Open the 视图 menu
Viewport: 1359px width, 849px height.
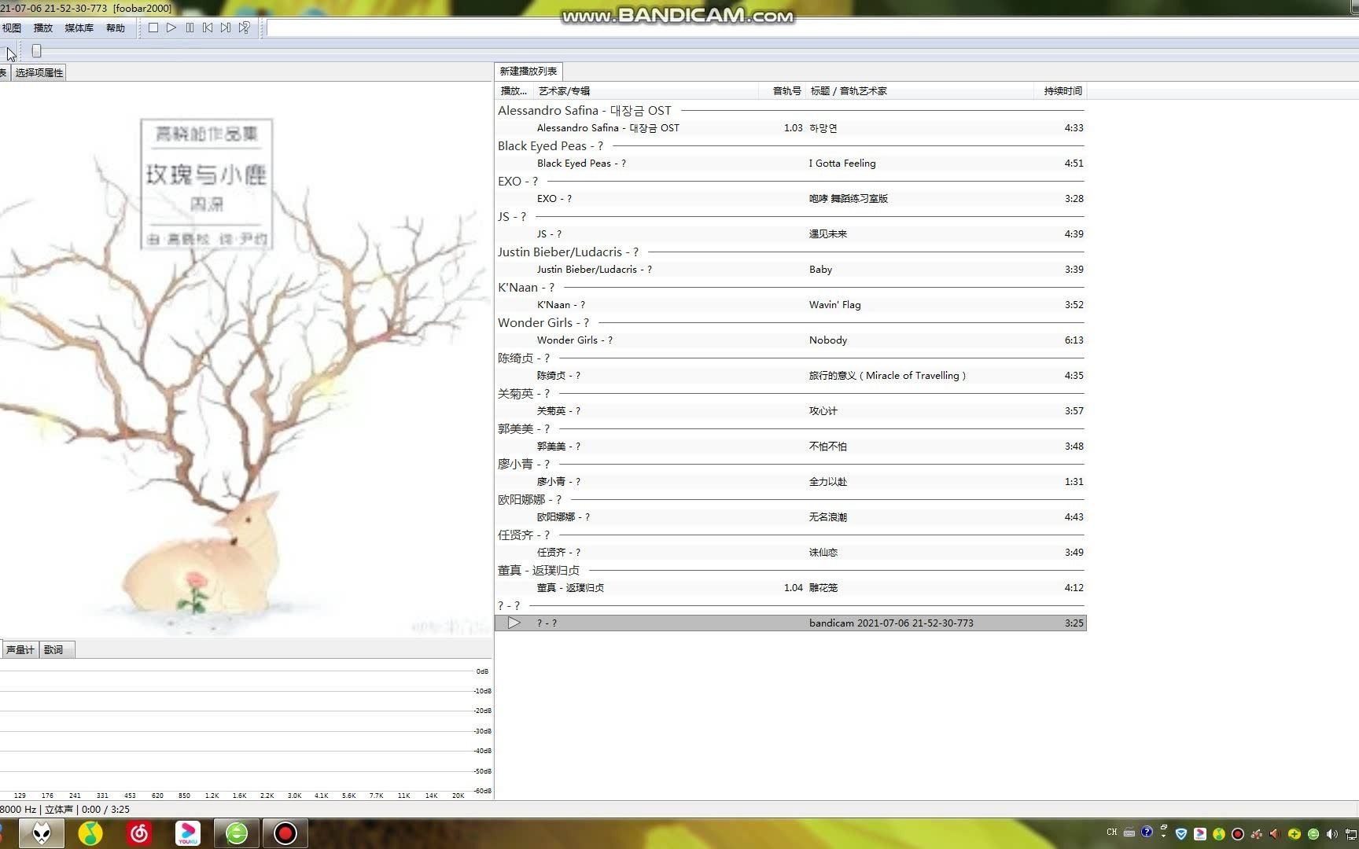[11, 28]
